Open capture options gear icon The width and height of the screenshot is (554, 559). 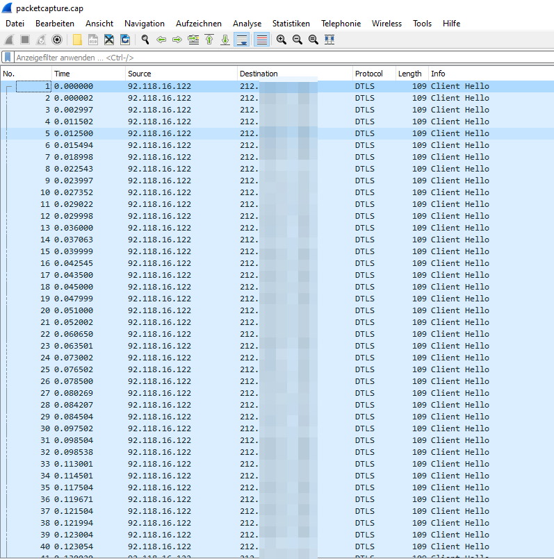[57, 40]
